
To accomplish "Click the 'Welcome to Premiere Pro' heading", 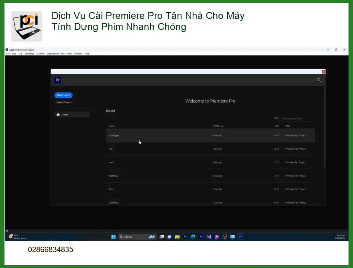I will pos(211,101).
